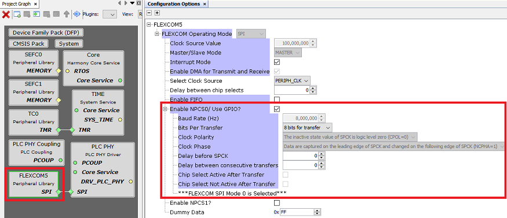The image size is (507, 218).
Task: Click DRV_PLC_PHY yellow circle connector
Action: (x=130, y=182)
